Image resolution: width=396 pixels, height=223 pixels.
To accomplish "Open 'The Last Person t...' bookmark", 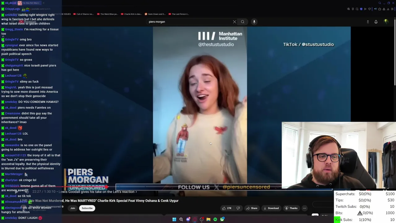I will 179,14.
